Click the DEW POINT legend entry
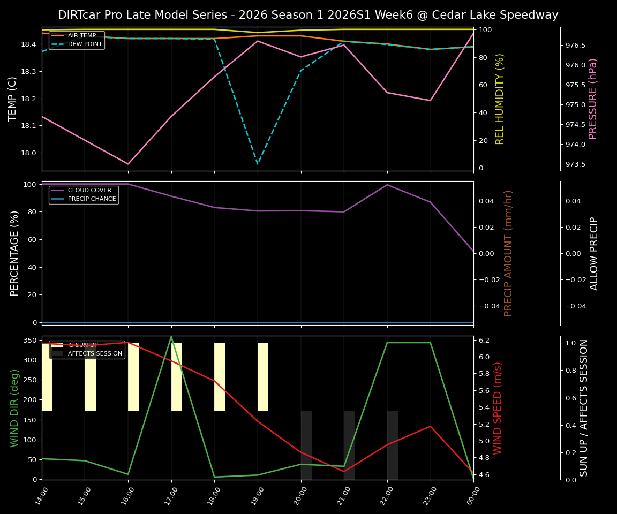Screen dimensions: 617x514 point(85,44)
